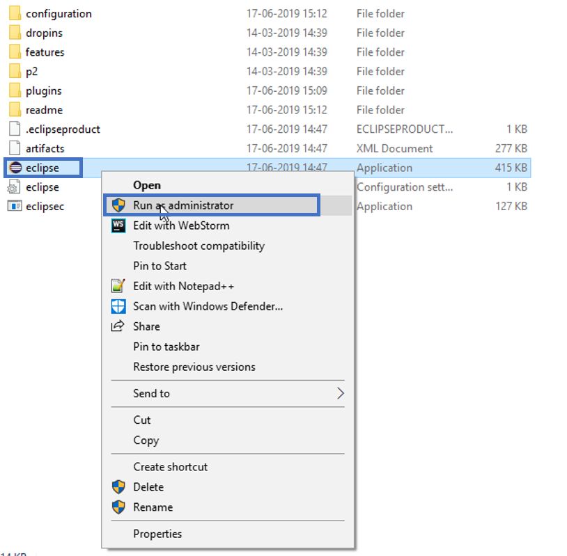
Task: Click the date 17-06-2019 15:09 of plugins
Action: 287,90
